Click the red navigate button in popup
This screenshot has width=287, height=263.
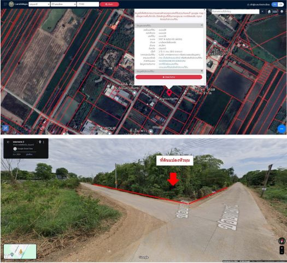click(169, 77)
